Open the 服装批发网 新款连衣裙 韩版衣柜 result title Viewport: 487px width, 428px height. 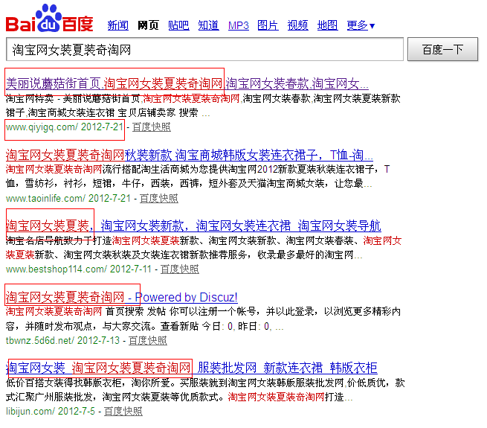pyautogui.click(x=191, y=368)
